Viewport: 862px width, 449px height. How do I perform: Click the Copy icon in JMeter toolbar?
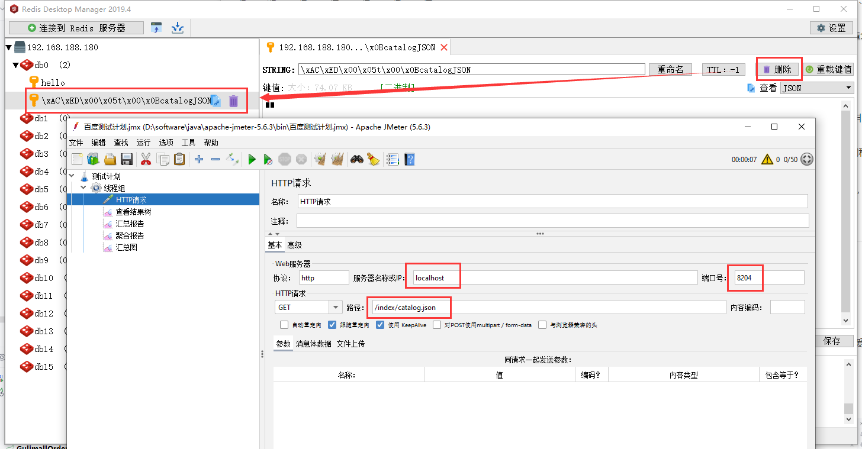pyautogui.click(x=163, y=159)
